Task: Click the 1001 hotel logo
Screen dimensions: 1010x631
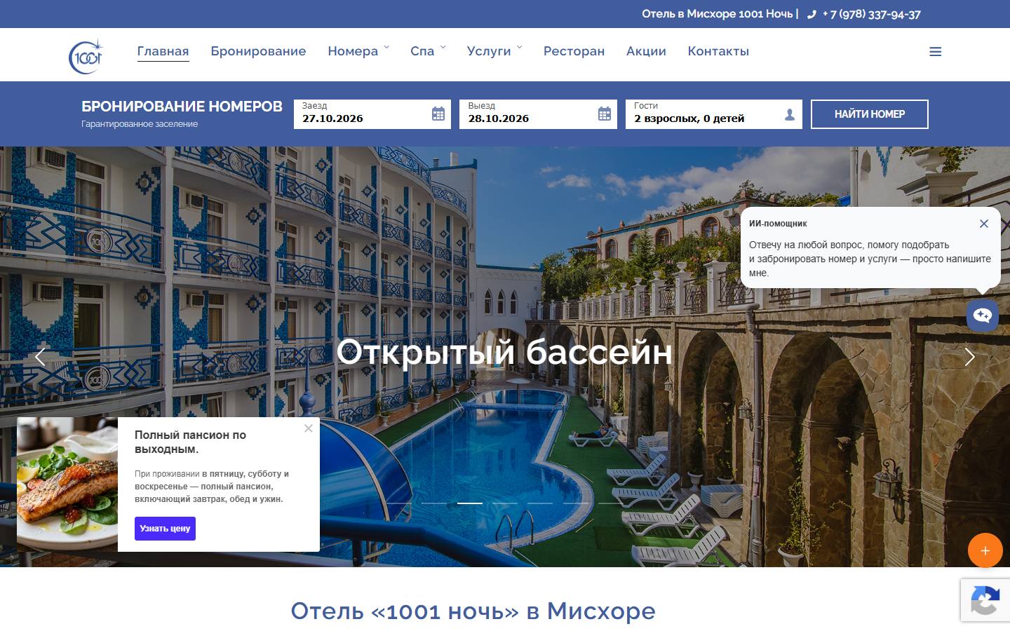Action: (86, 56)
